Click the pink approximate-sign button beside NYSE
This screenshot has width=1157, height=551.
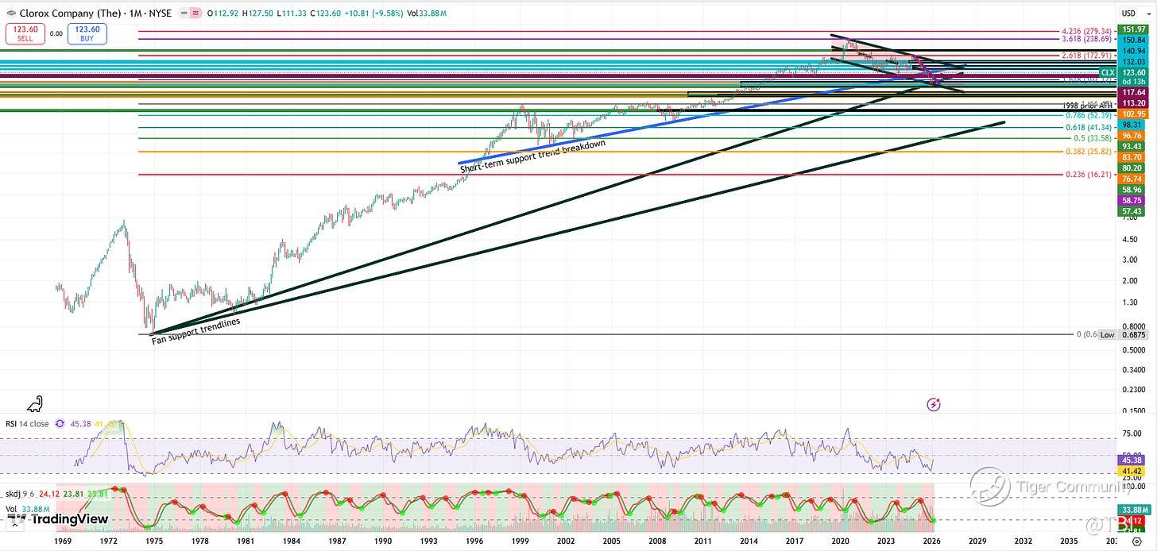click(x=195, y=13)
